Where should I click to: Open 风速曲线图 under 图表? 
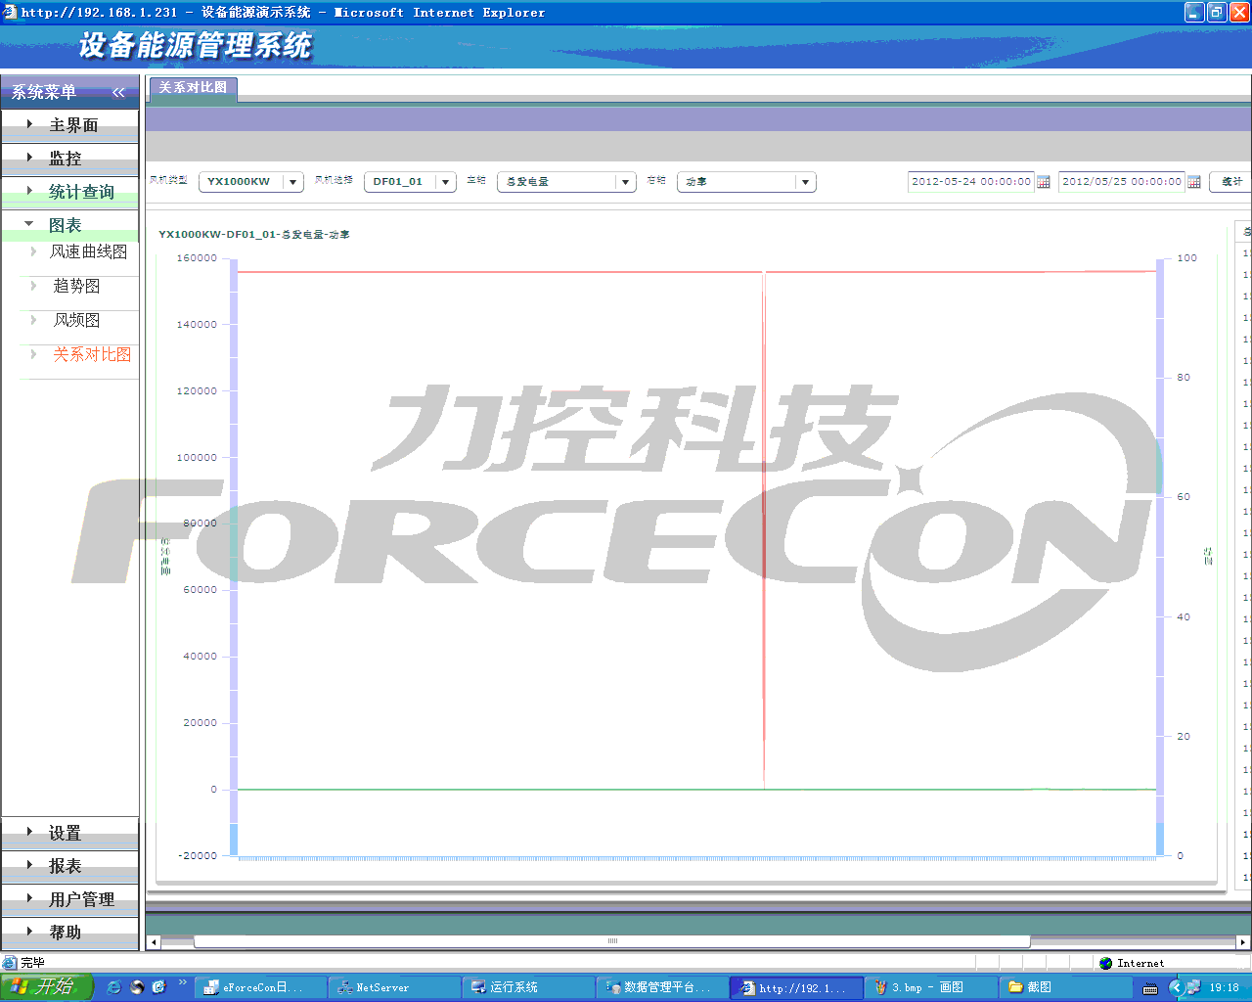[89, 251]
